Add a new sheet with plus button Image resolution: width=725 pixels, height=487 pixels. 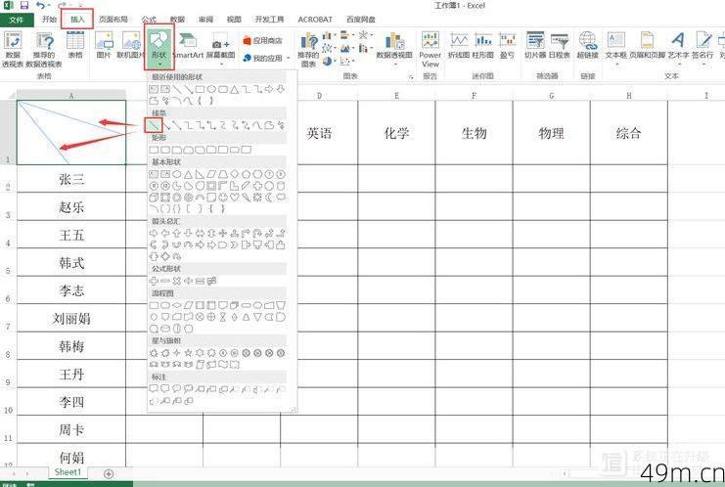click(109, 473)
